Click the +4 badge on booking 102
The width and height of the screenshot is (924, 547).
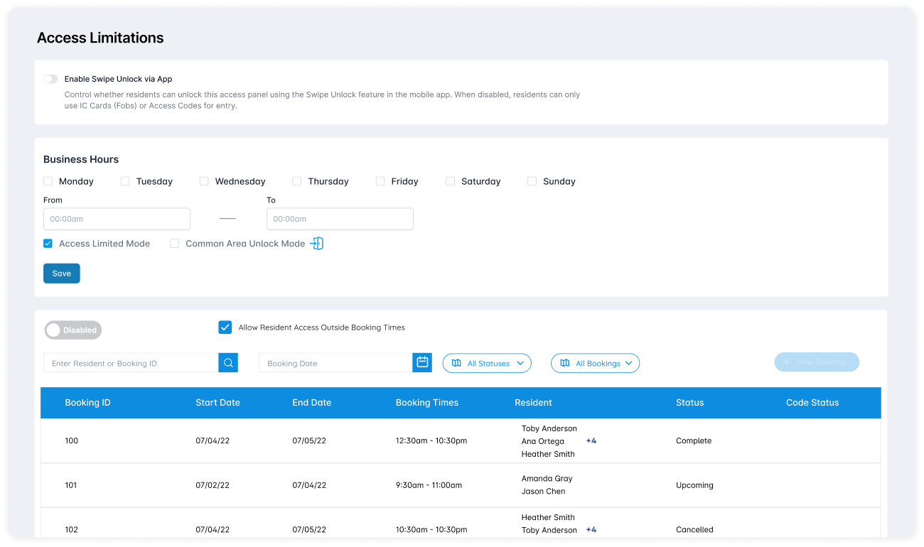coord(591,530)
